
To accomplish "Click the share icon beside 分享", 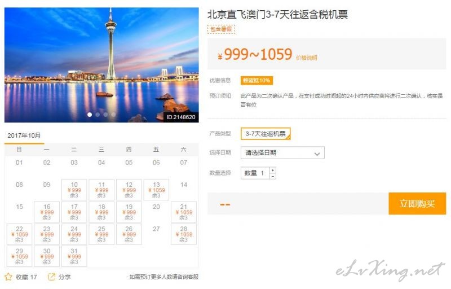I will (x=51, y=277).
